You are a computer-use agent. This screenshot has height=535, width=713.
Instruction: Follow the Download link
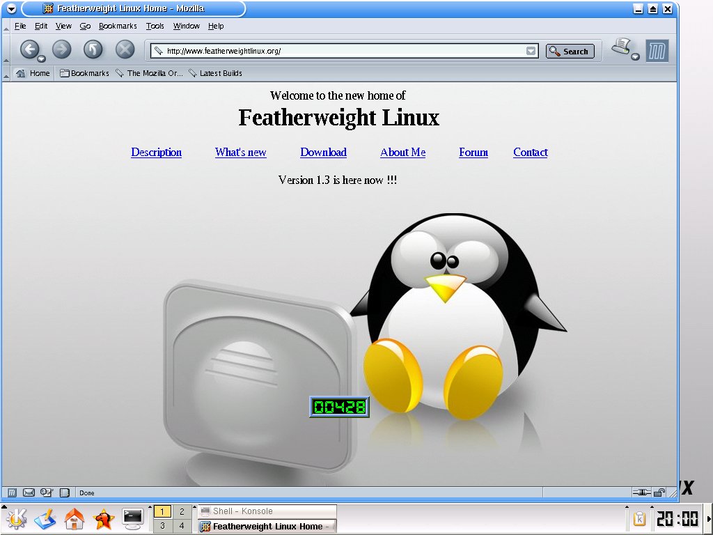tap(323, 152)
